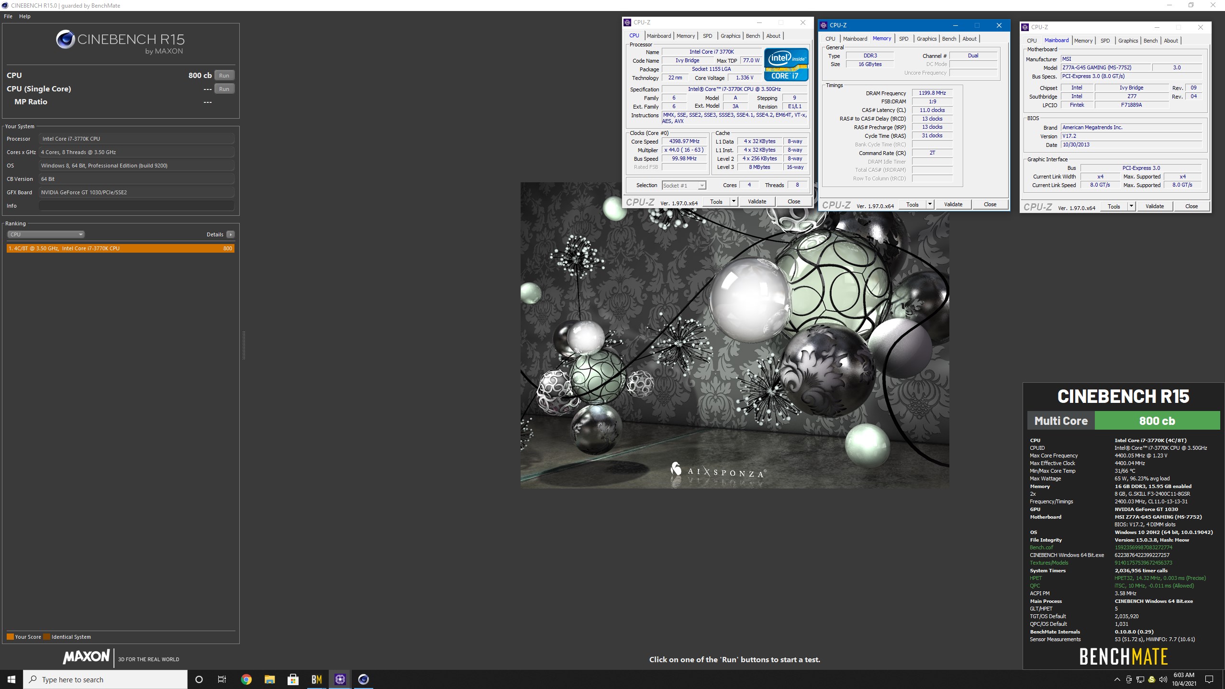Switch to CPU tab in right CPU-Z window
The height and width of the screenshot is (689, 1225).
(1032, 41)
